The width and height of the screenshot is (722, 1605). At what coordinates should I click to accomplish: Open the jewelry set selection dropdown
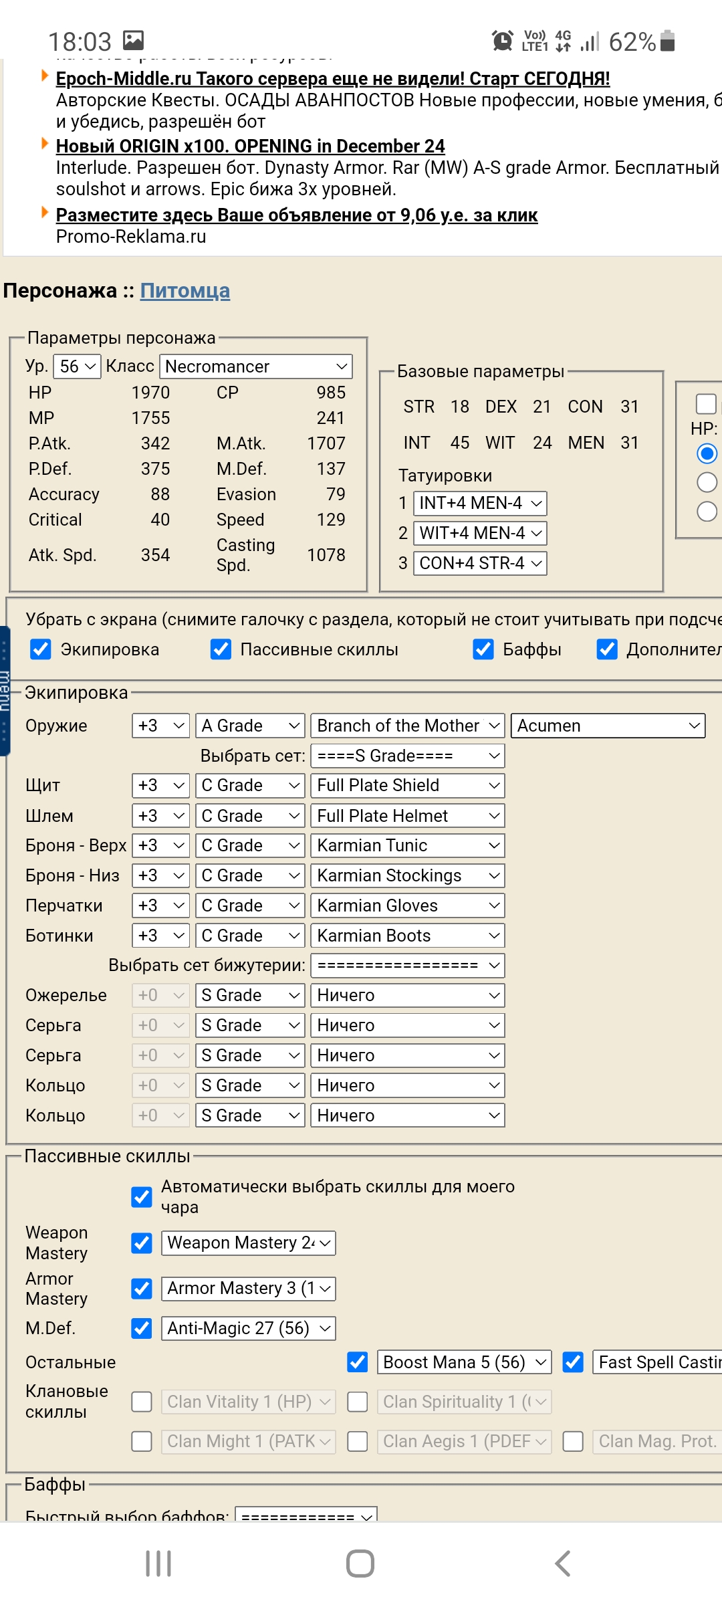[408, 965]
